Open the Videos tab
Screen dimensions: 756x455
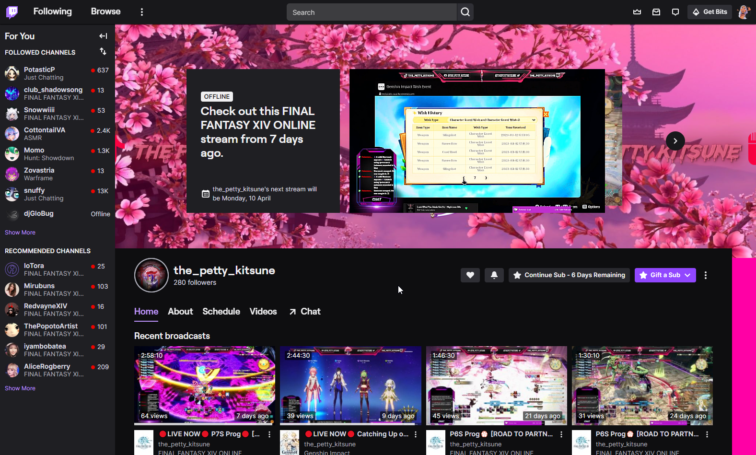pyautogui.click(x=263, y=312)
